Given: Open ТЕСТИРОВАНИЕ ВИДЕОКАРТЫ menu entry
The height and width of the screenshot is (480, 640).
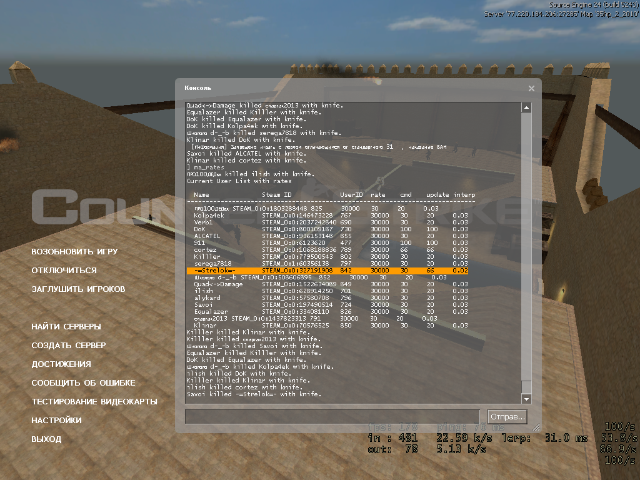Looking at the screenshot, I should coord(94,402).
